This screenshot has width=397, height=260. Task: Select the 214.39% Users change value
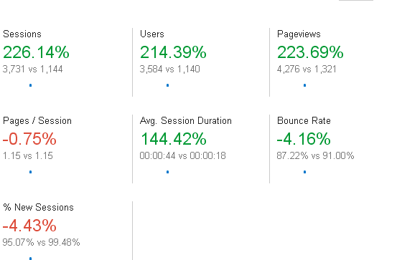click(173, 52)
